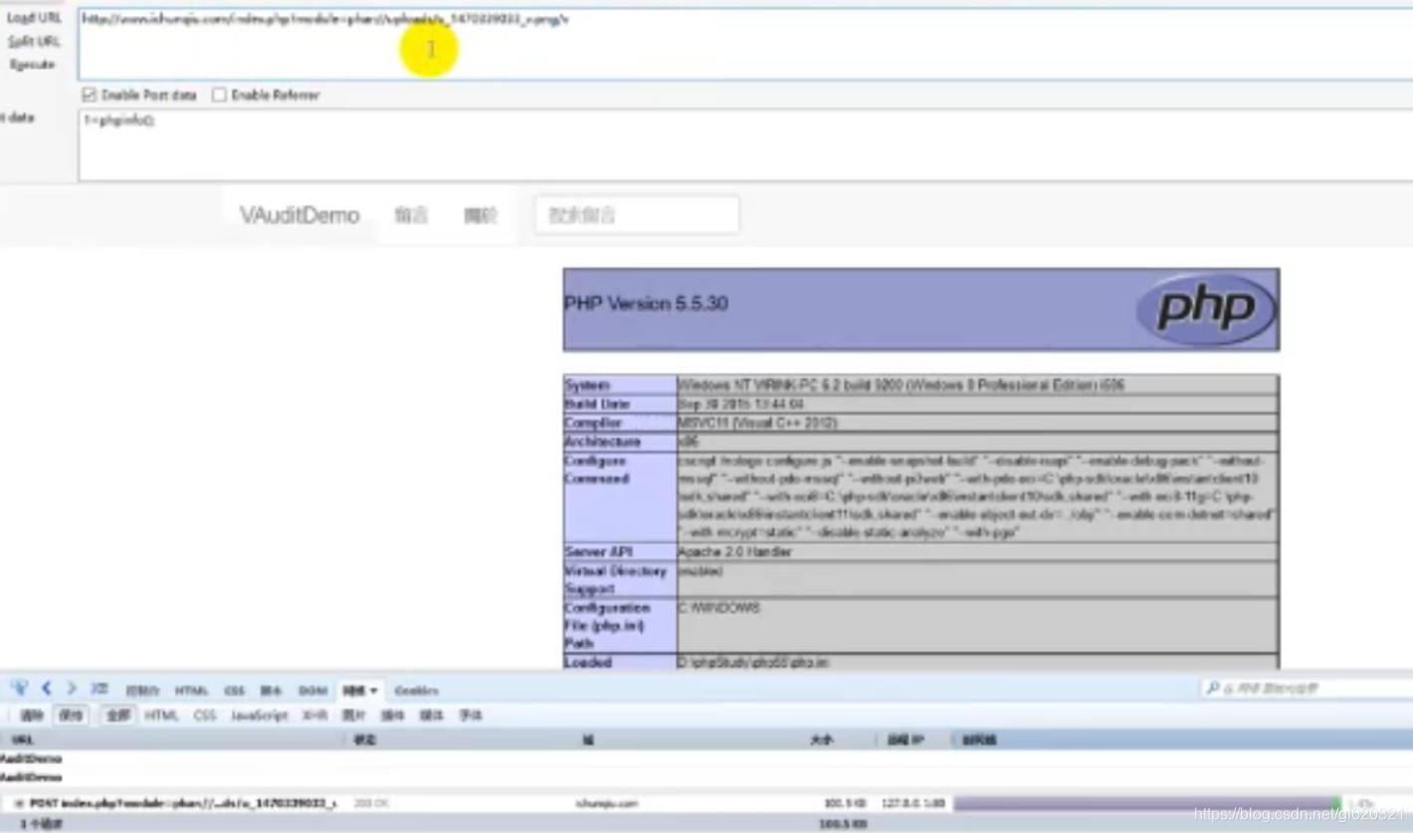Focus the Post data text area
Viewport: 1413px width, 833px height.
(x=745, y=145)
